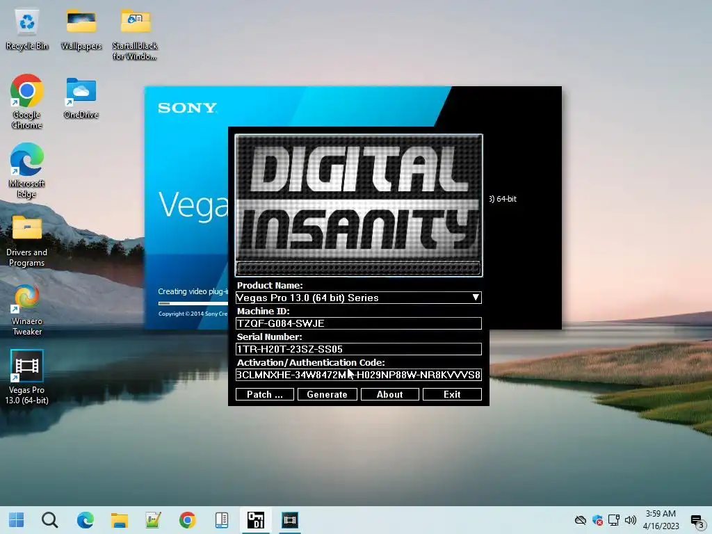Switch to Digital Insanity keygen taskbar icon
This screenshot has width=712, height=534.
pos(256,520)
